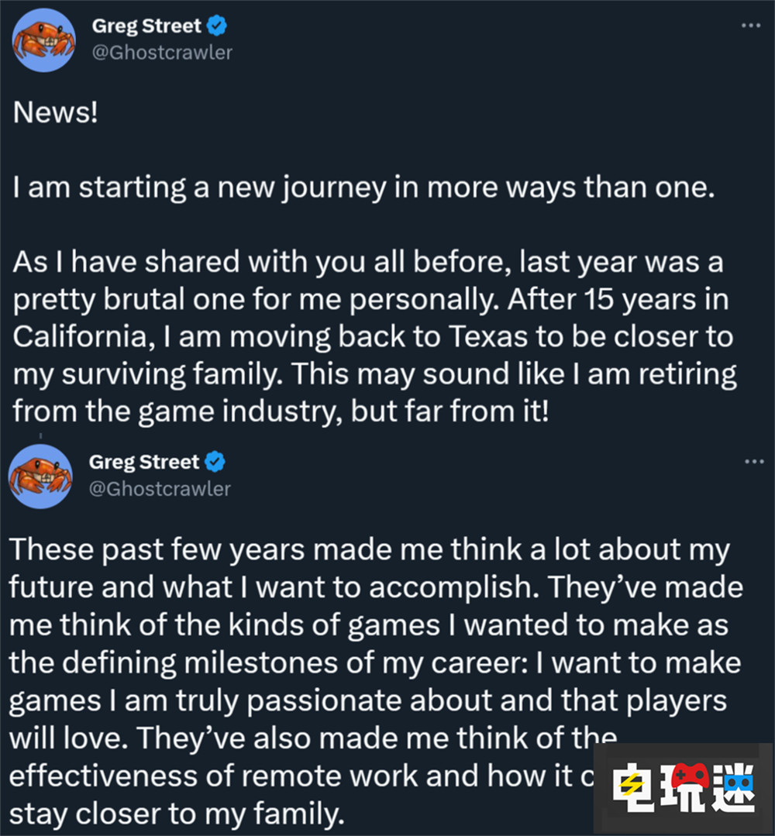Click the second tweet's crab avatar
This screenshot has width=775, height=836.
40,476
